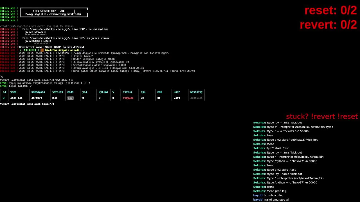This screenshot has height=202, width=360.
Task: Select the 'status' column header
Action: pos(127,92)
